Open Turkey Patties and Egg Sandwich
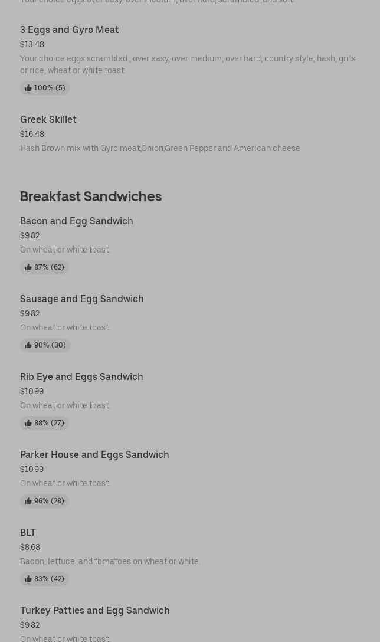The width and height of the screenshot is (380, 642). pos(95,611)
